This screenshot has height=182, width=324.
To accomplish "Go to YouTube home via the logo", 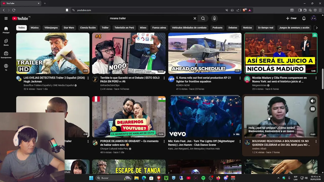I will (20, 18).
